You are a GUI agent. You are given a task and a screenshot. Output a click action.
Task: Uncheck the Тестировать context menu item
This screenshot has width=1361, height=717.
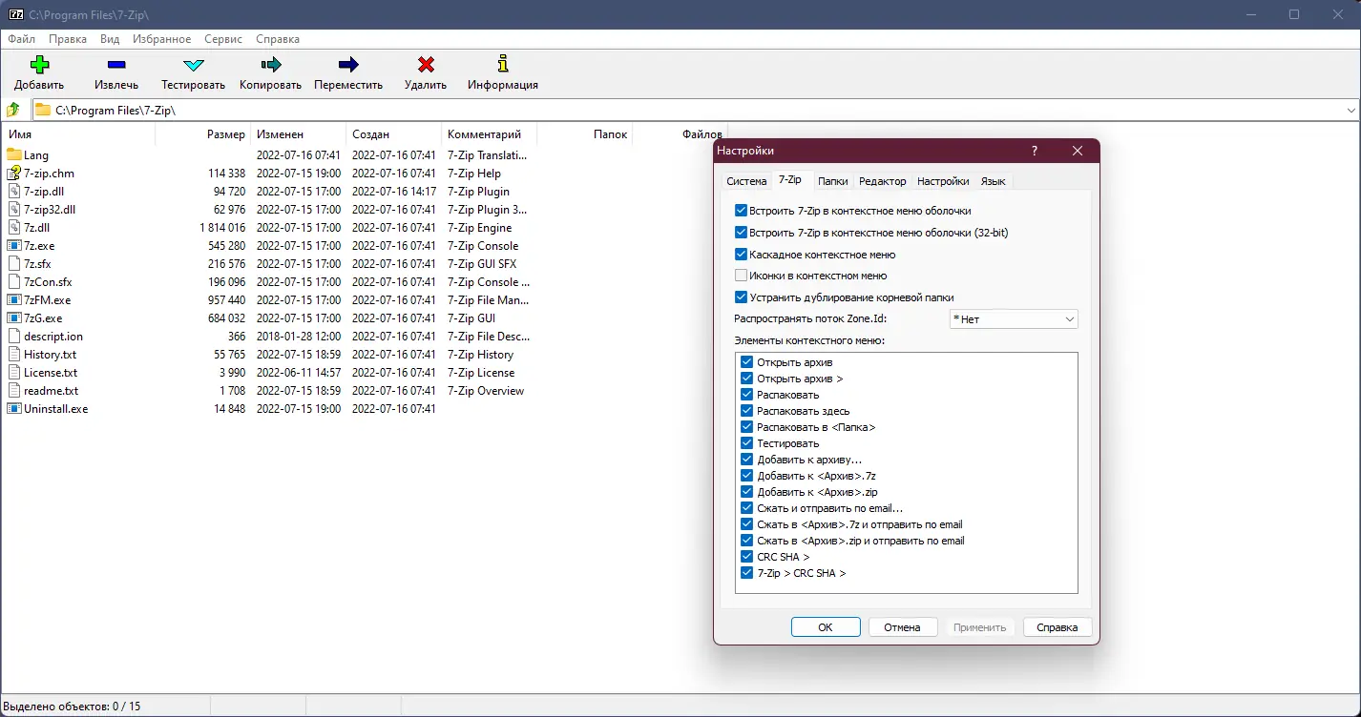pos(747,443)
